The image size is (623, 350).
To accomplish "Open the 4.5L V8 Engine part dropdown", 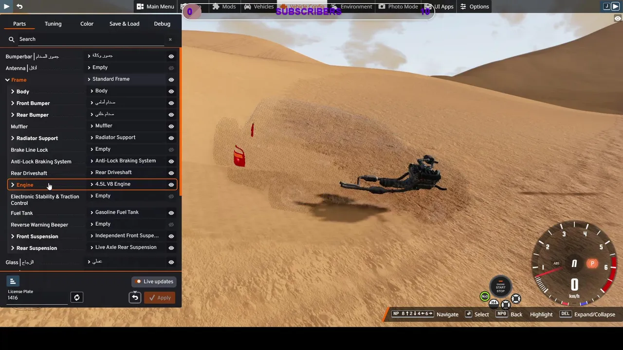I will tap(128, 184).
